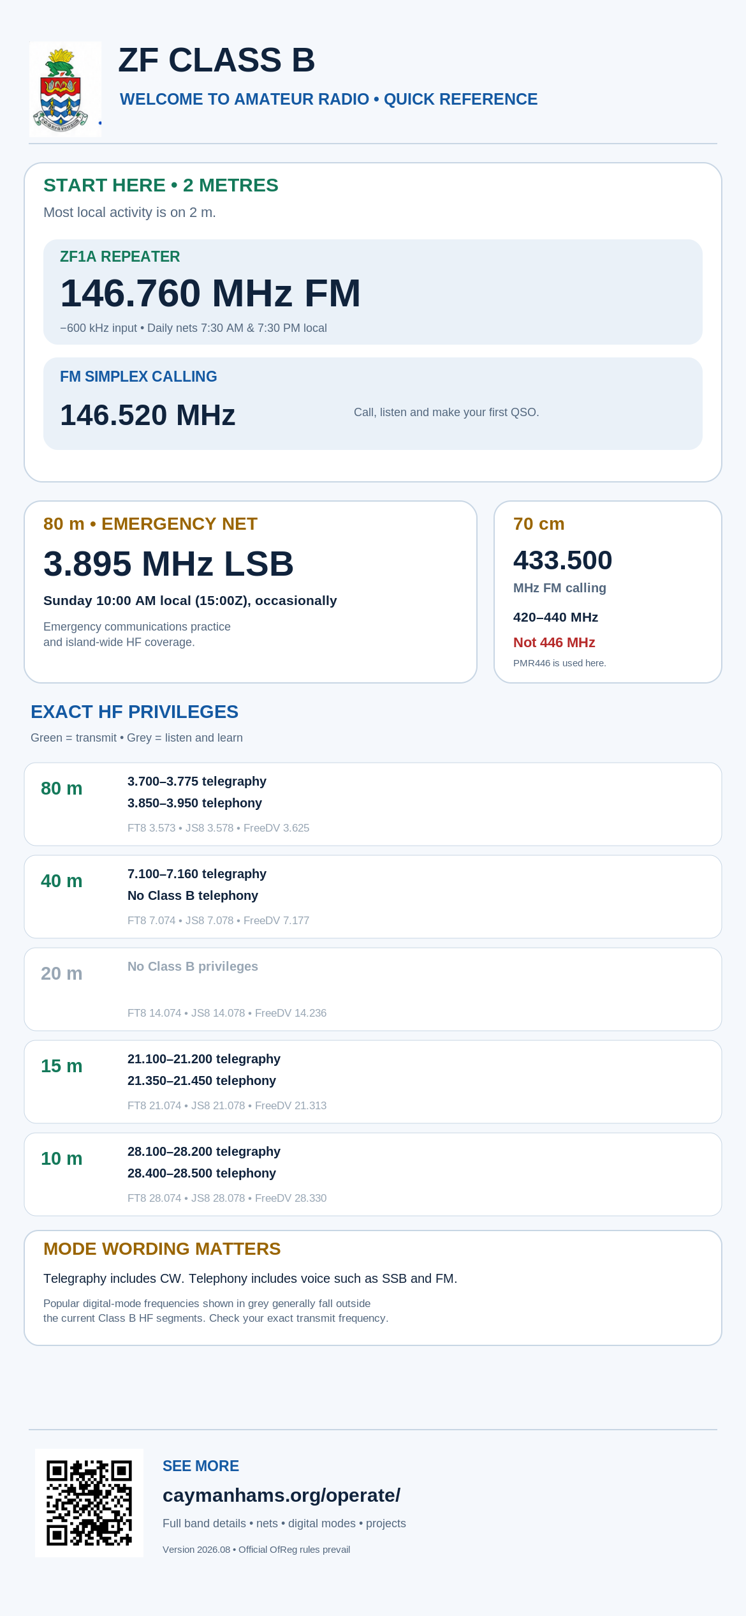Click the Start Here 2 Metres heading
Image resolution: width=746 pixels, height=1616 pixels.
tap(161, 185)
